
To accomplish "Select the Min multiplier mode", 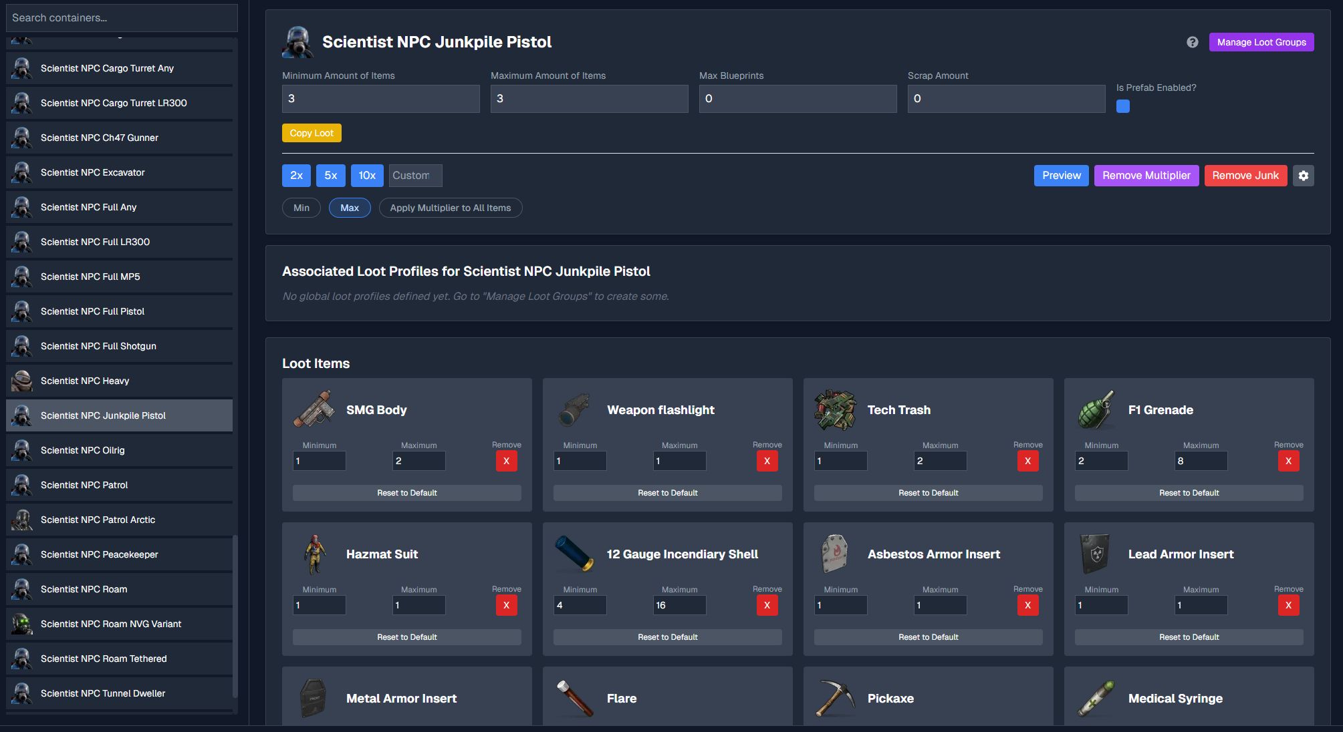I will (x=301, y=208).
